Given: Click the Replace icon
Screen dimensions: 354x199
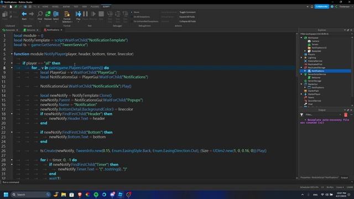Looking at the screenshot, I should [x=48, y=14].
